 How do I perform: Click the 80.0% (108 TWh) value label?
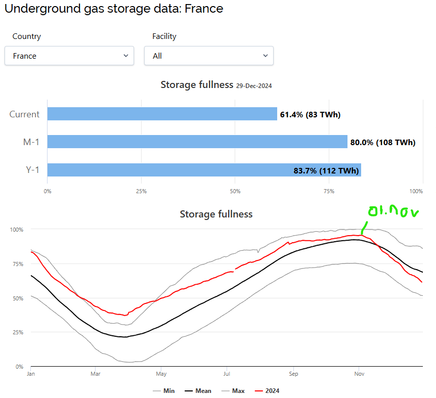pyautogui.click(x=382, y=143)
